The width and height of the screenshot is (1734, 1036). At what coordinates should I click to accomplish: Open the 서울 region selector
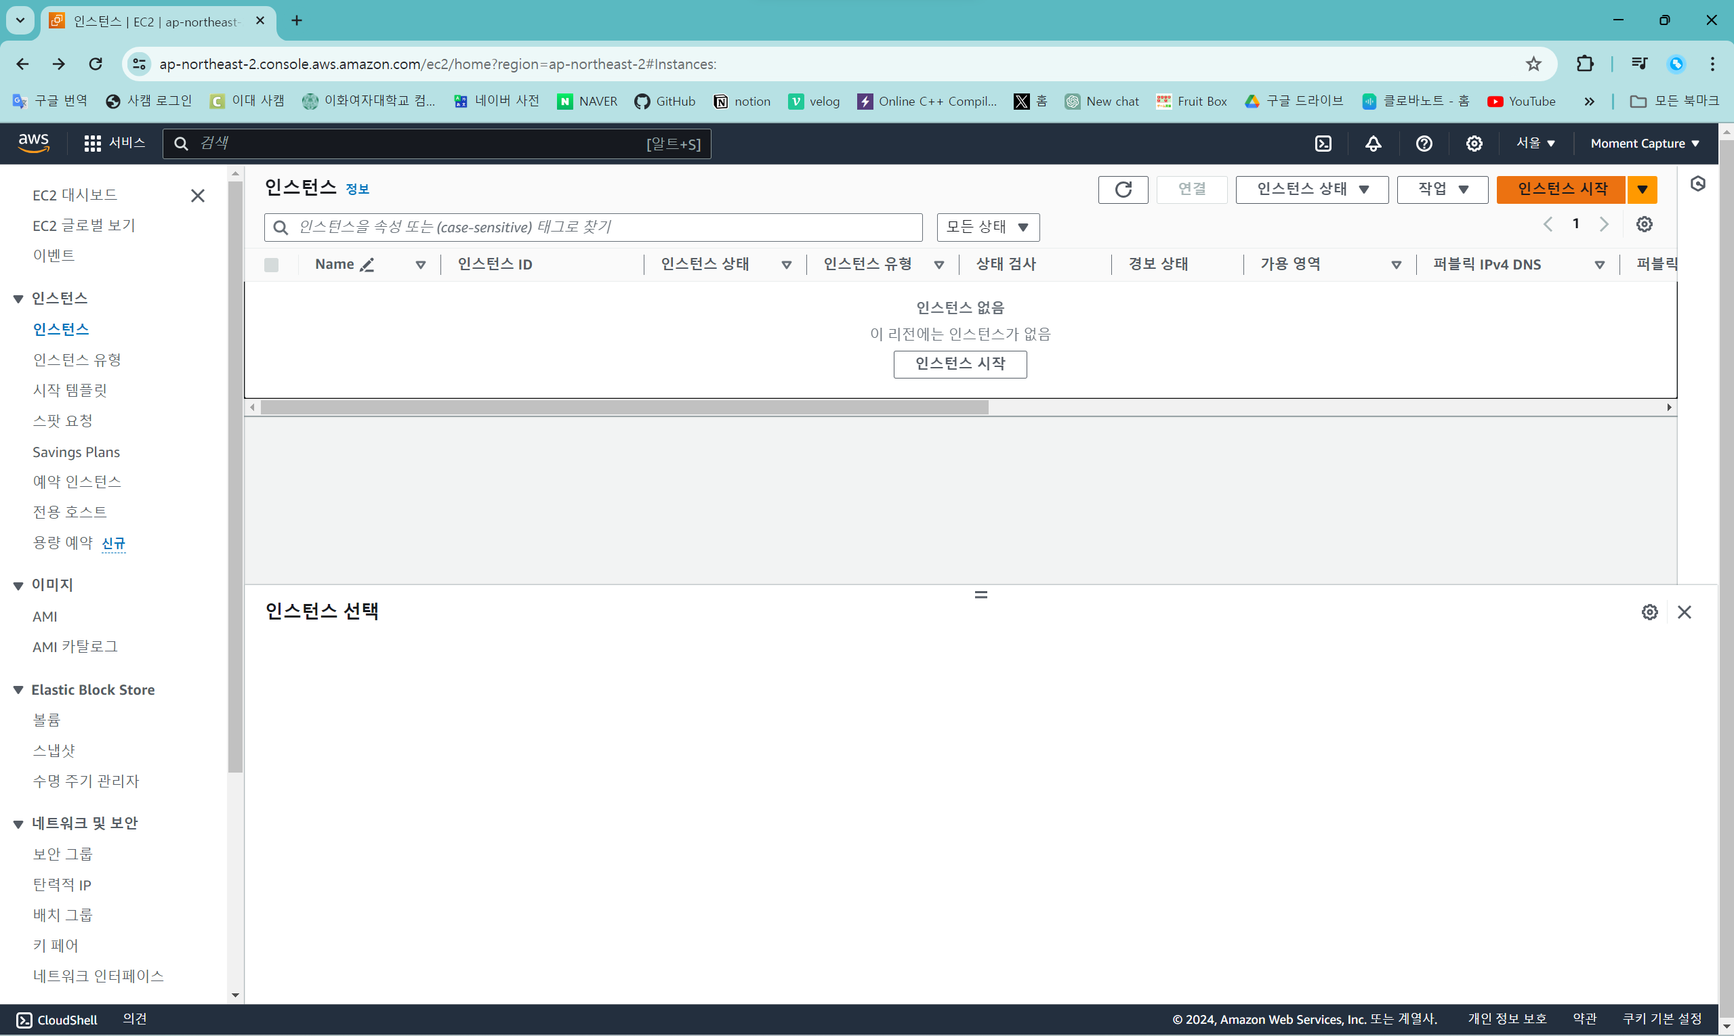click(1534, 143)
